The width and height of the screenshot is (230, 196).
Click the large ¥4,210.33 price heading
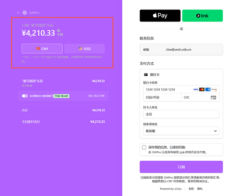(x=38, y=33)
